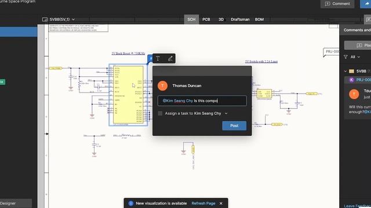Open the 3D view tab
Viewport: 371px width, 208px height.
[221, 19]
